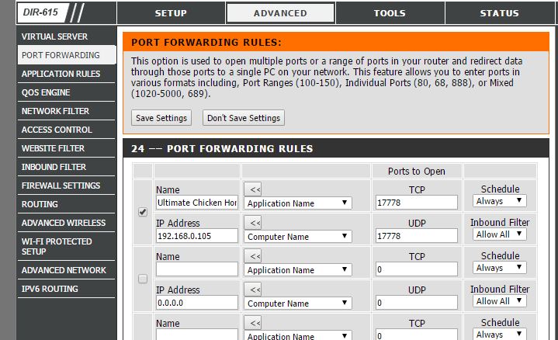Open second rule's Schedule dropdown

(500, 268)
